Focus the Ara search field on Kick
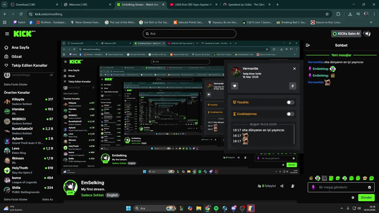Viewport: 379px width, 213px height. [189, 33]
